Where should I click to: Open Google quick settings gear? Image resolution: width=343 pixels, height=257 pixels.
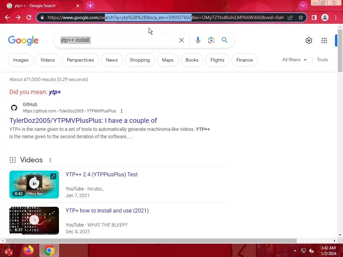coord(308,40)
